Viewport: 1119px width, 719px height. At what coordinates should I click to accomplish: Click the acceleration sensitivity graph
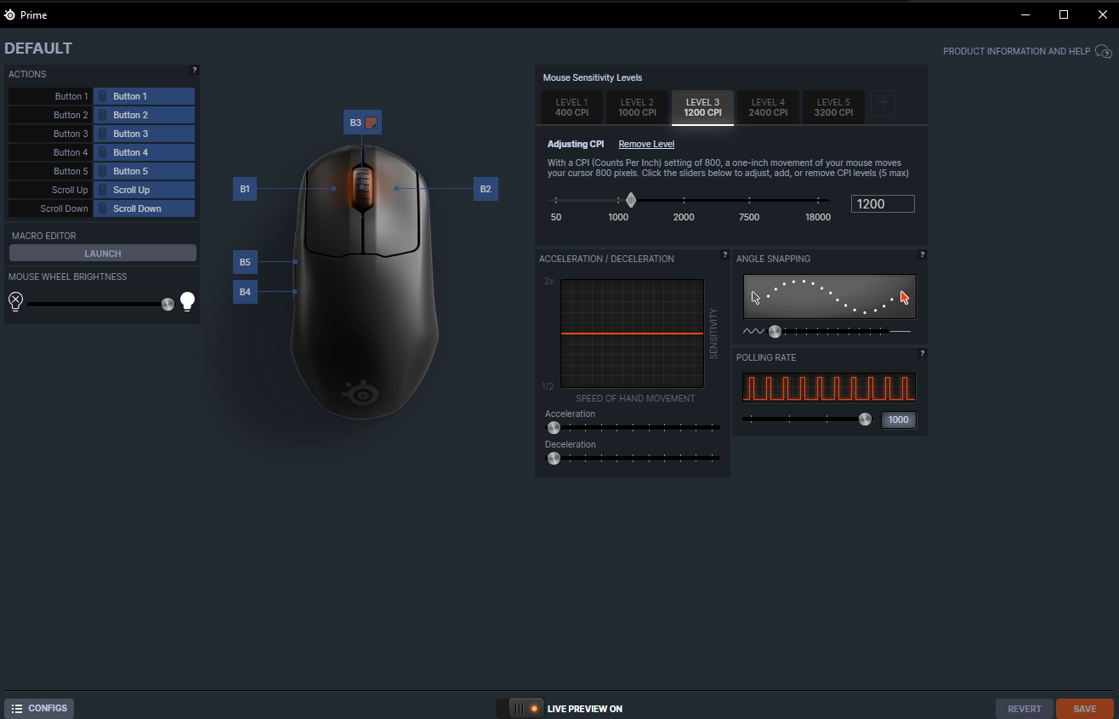pyautogui.click(x=633, y=333)
